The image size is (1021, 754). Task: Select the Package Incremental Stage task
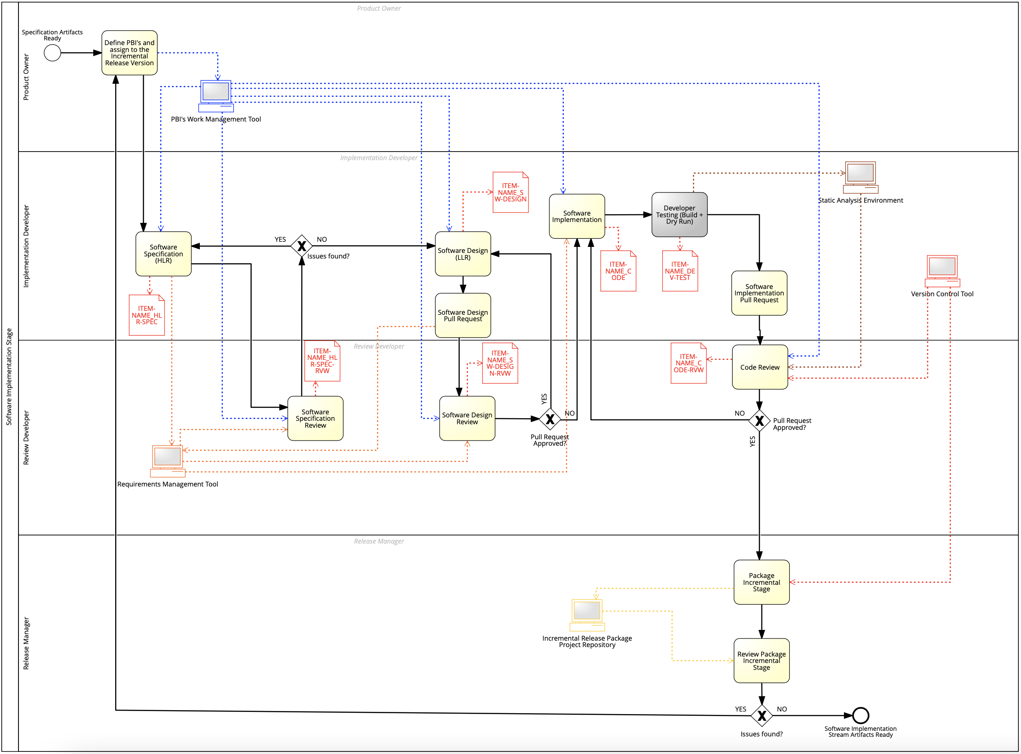[761, 582]
